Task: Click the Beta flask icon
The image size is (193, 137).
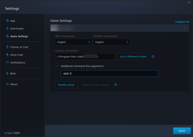Action: pos(7,73)
